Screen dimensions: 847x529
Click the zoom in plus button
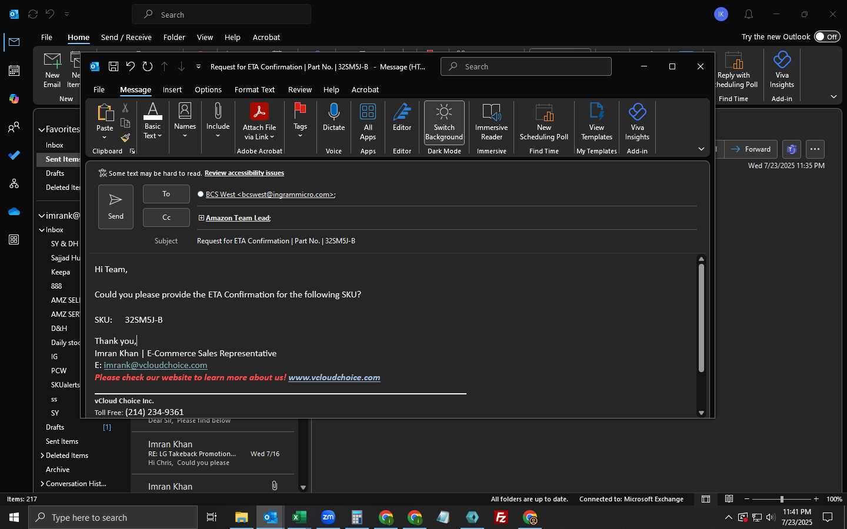pyautogui.click(x=816, y=499)
